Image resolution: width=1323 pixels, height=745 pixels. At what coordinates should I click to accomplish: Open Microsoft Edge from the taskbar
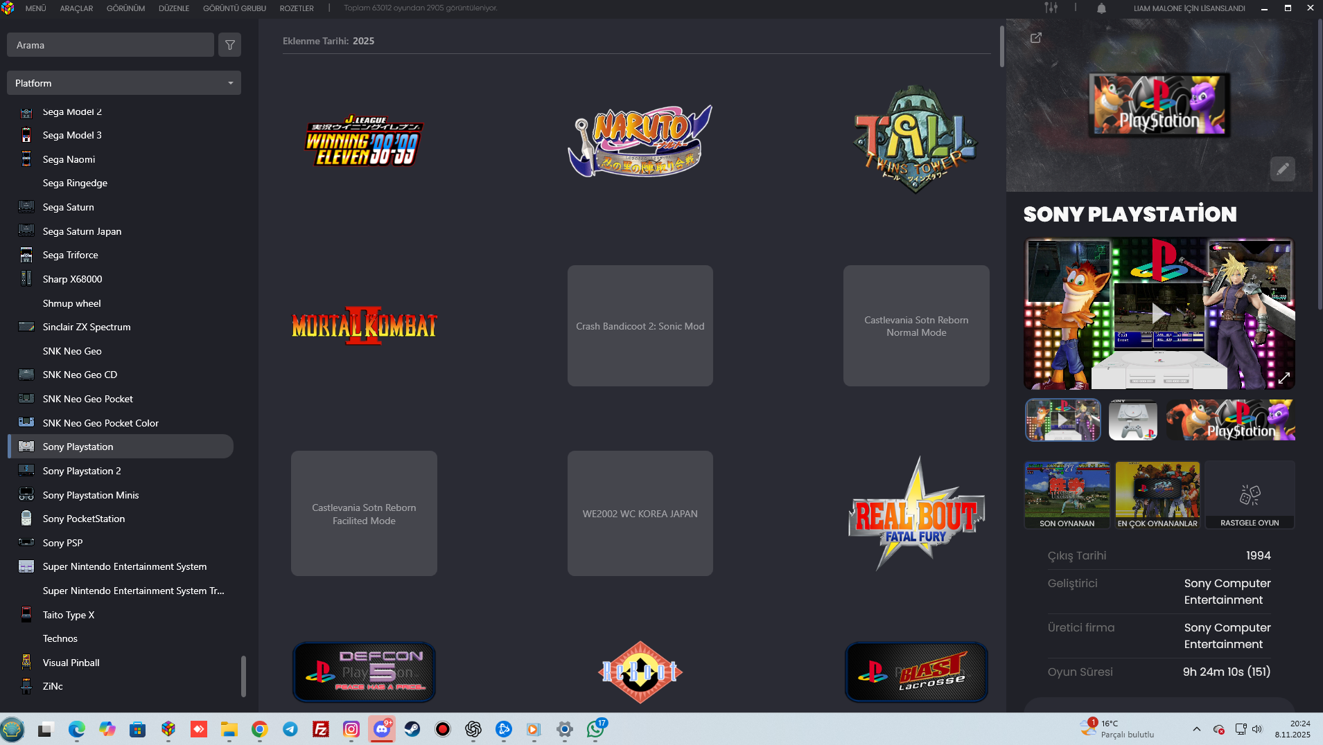[76, 729]
